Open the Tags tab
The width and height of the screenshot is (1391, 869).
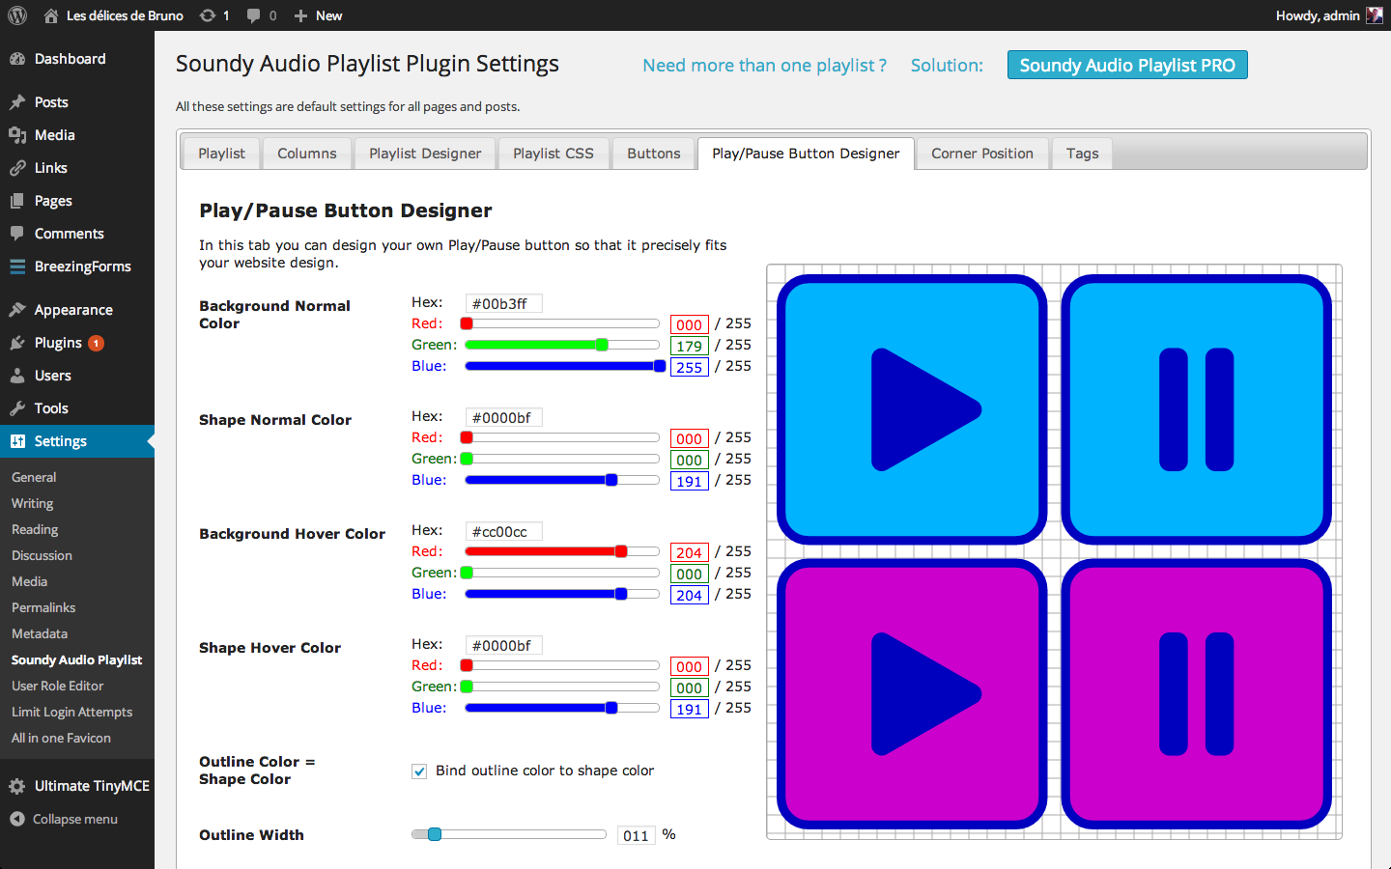point(1083,154)
